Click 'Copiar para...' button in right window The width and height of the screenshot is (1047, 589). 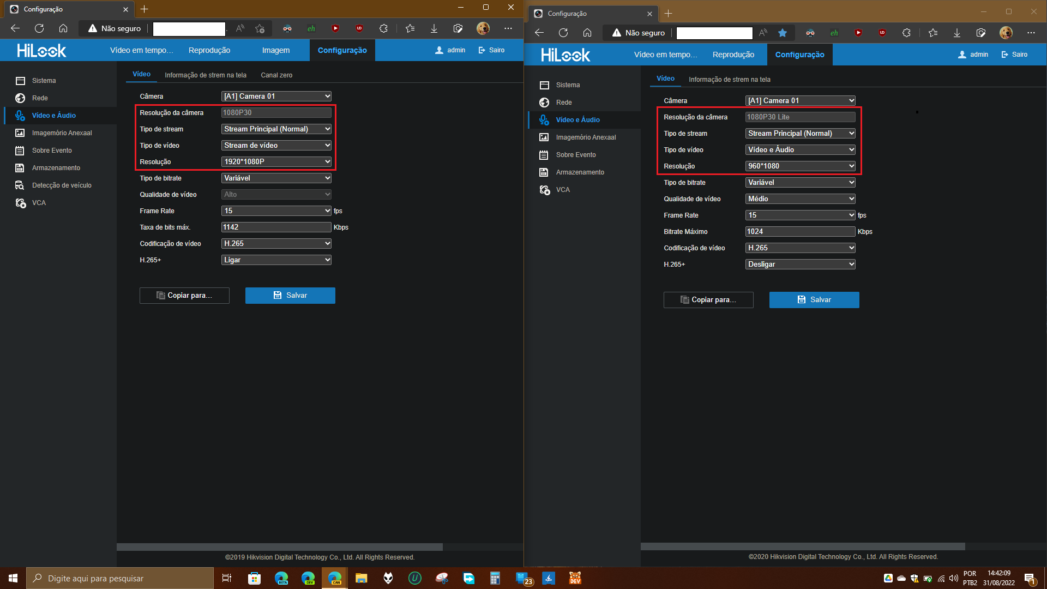coord(708,300)
